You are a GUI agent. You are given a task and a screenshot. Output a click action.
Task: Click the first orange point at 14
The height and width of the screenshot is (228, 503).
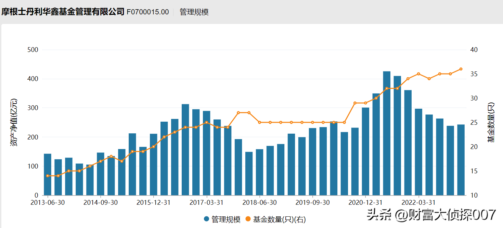click(x=48, y=176)
